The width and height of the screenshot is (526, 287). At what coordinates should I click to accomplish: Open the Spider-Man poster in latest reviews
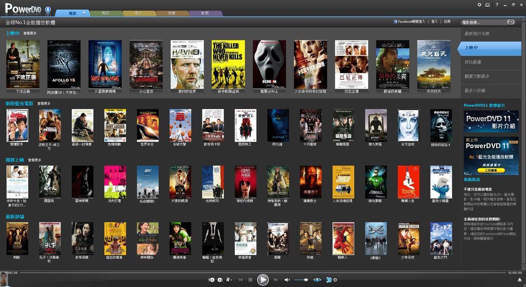click(x=343, y=239)
